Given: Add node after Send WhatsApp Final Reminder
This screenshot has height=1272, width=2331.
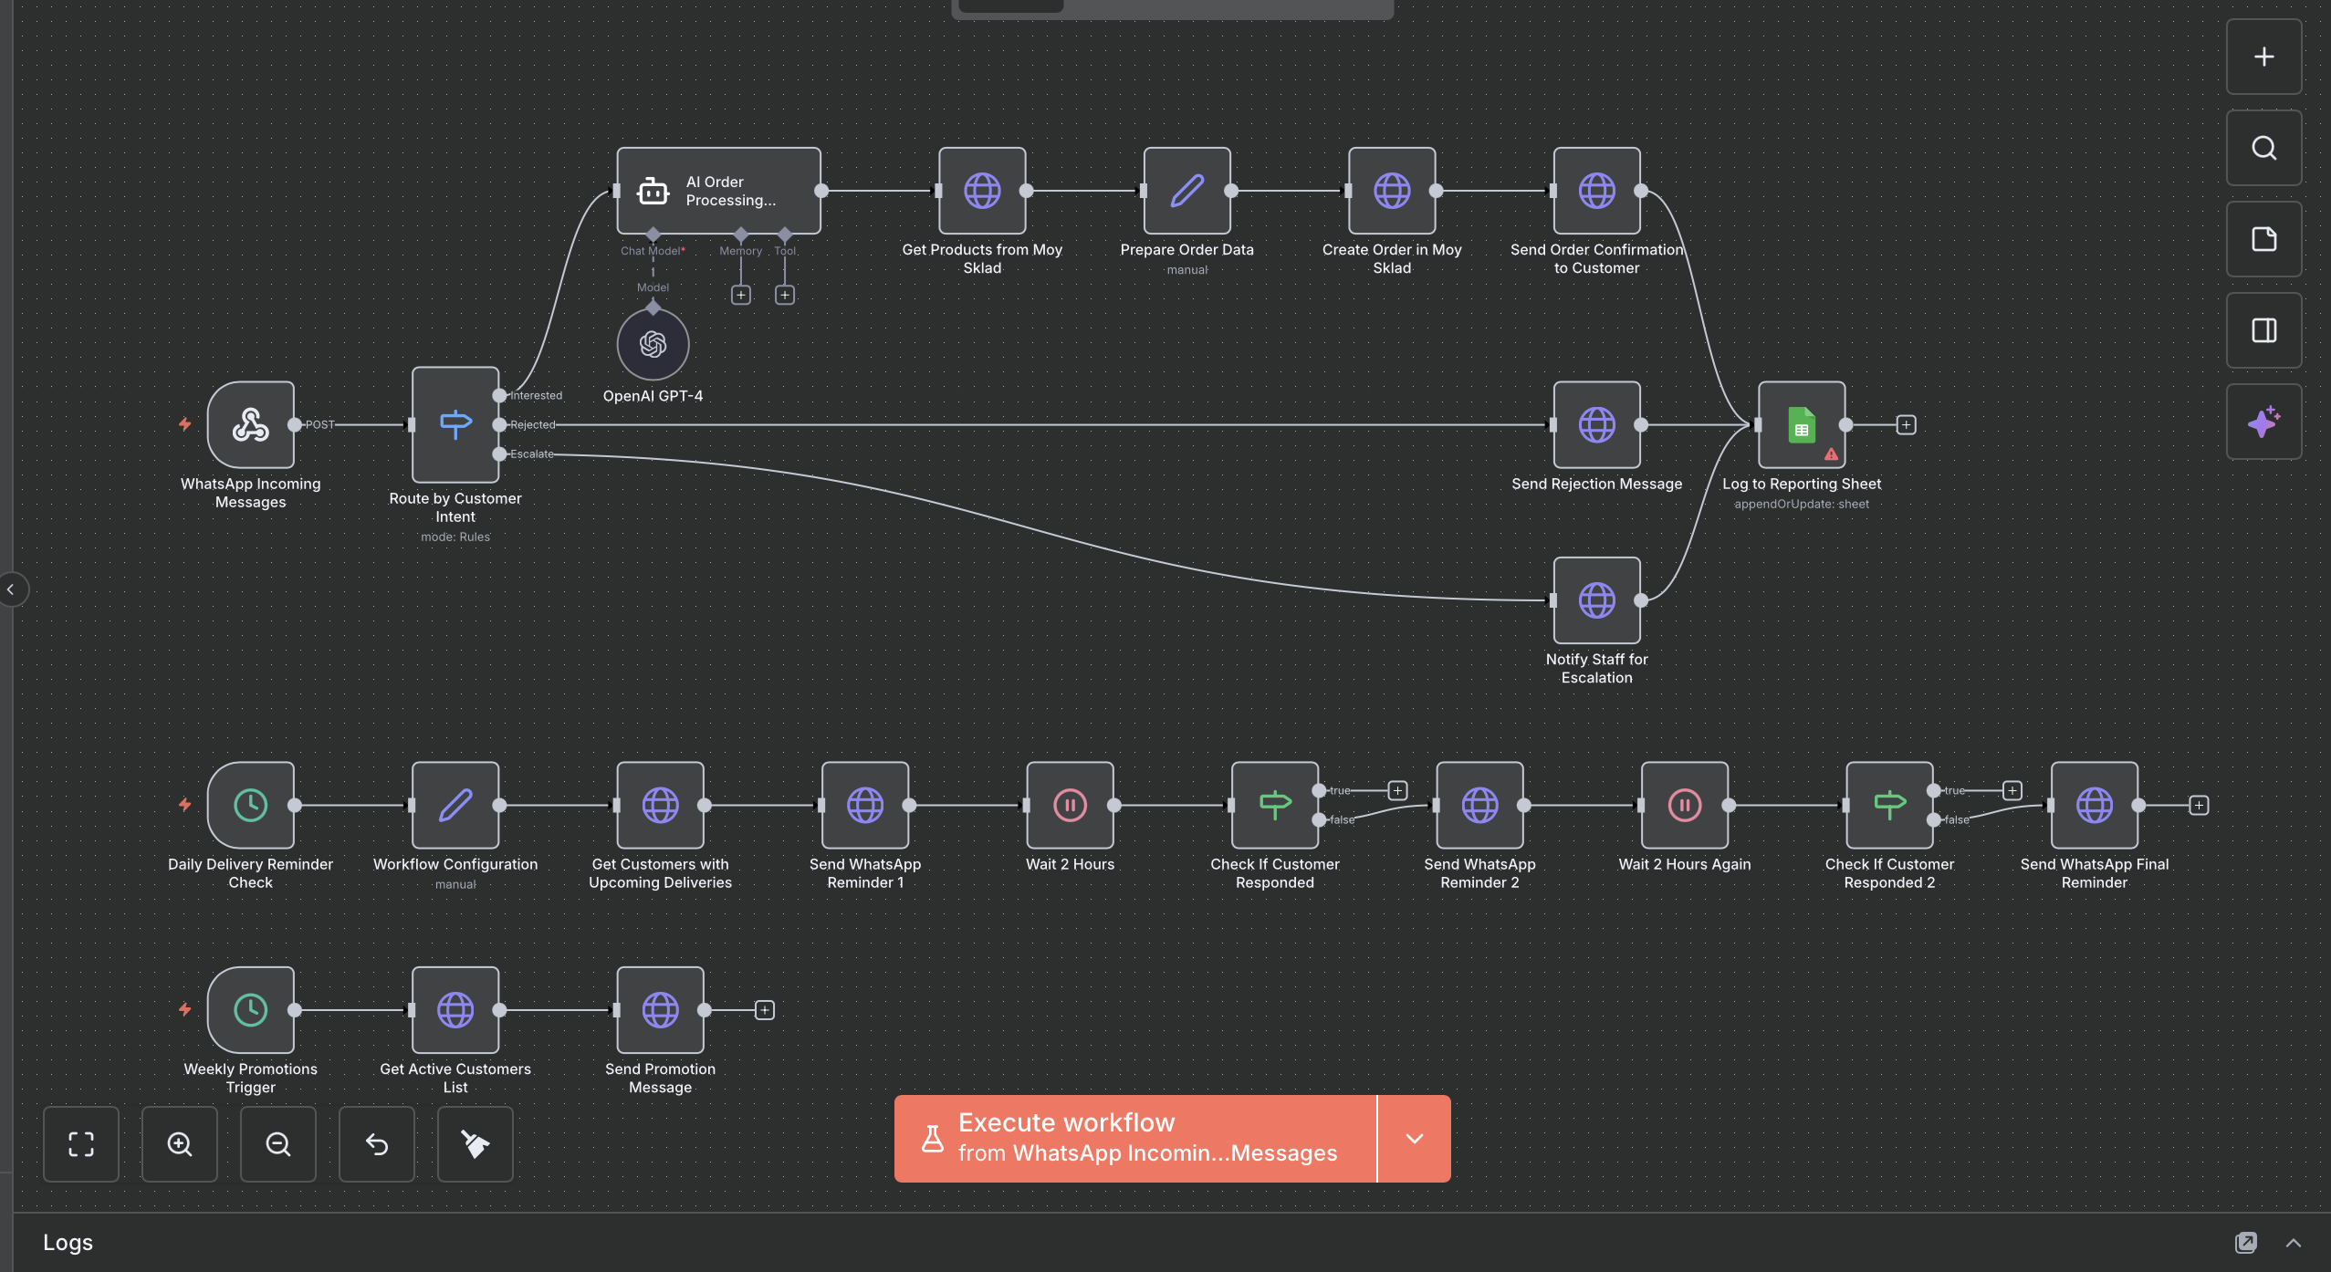Looking at the screenshot, I should pyautogui.click(x=2199, y=805).
